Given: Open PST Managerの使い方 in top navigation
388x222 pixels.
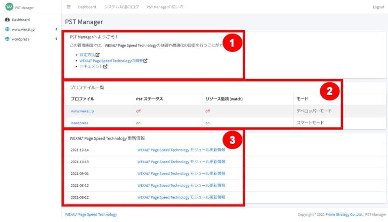Looking at the screenshot, I should tap(165, 7).
